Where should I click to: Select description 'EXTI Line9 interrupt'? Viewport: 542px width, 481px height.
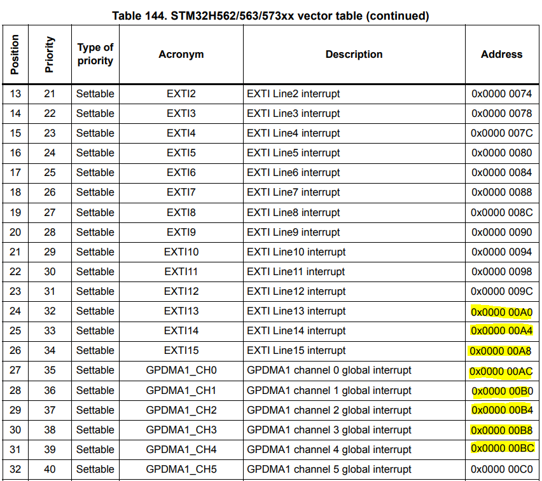click(x=293, y=232)
